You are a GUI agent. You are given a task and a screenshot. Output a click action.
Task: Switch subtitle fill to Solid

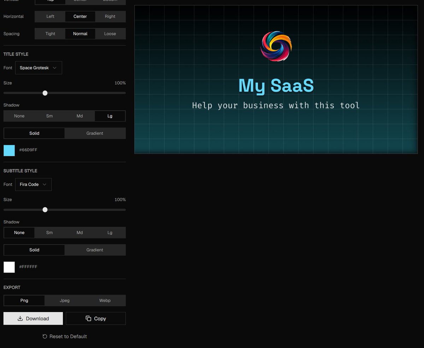[34, 250]
